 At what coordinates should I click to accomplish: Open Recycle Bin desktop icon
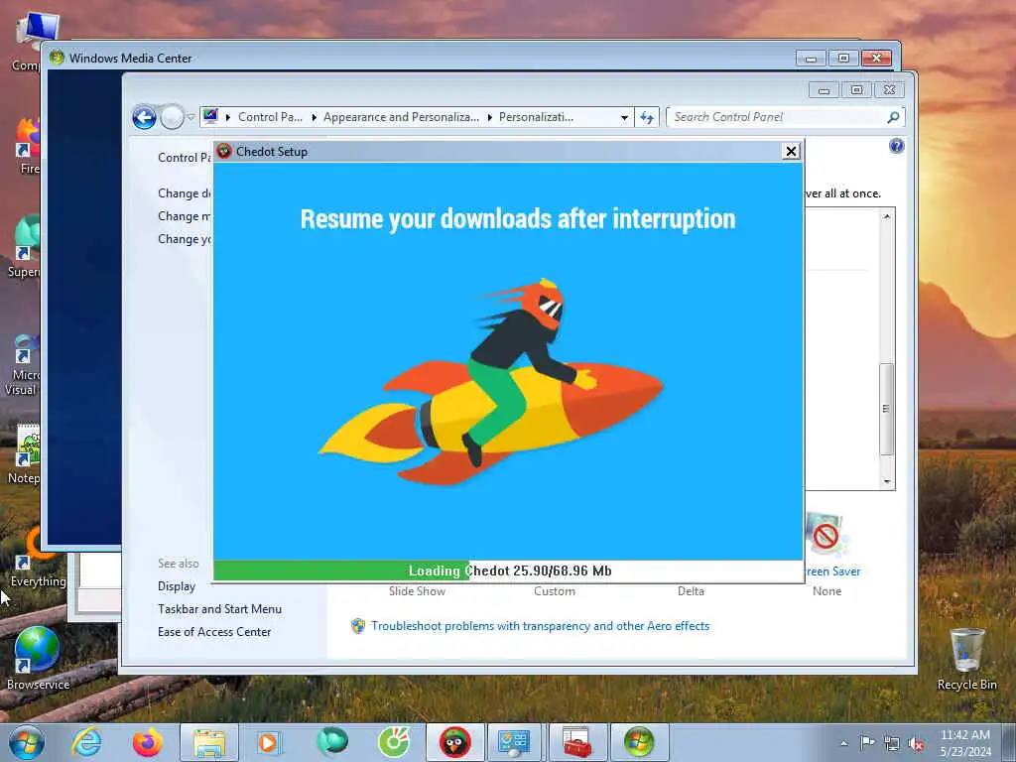[x=966, y=660]
